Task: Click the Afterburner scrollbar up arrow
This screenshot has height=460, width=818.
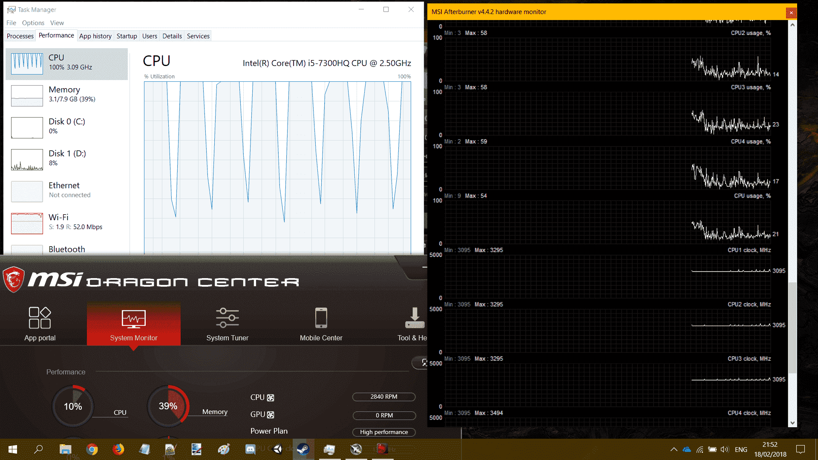Action: tap(792, 25)
